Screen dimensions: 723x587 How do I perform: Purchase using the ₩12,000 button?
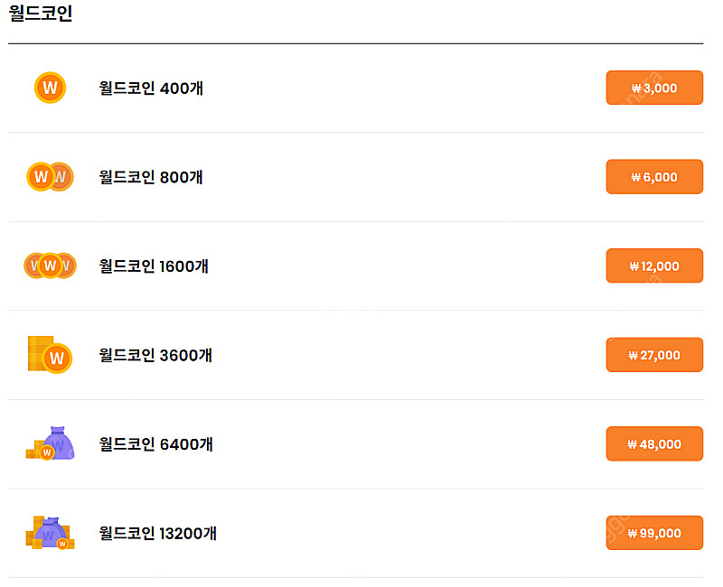tap(654, 266)
